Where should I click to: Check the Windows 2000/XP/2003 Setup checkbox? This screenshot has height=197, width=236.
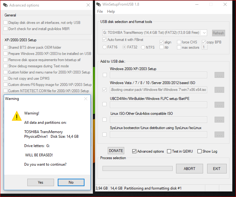pos(105,75)
